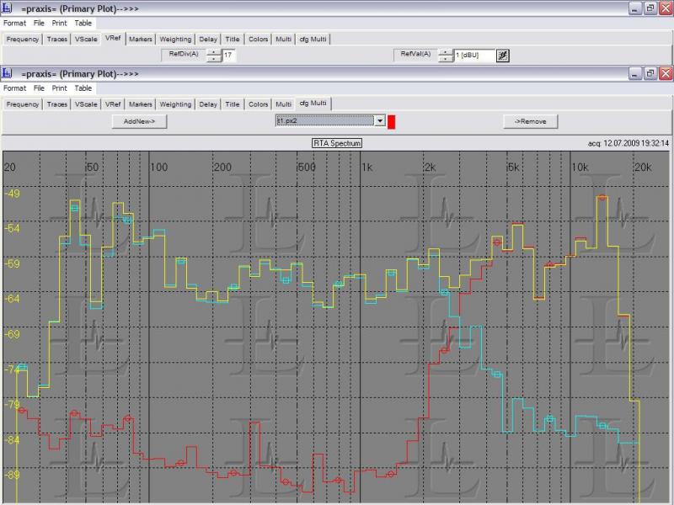
Task: Increase RefDiv(A) with the up arrow
Action: (x=214, y=52)
